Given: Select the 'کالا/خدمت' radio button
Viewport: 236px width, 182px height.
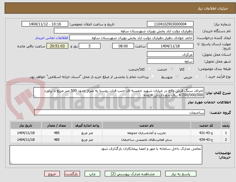Looking at the screenshot, I should click(x=149, y=69).
